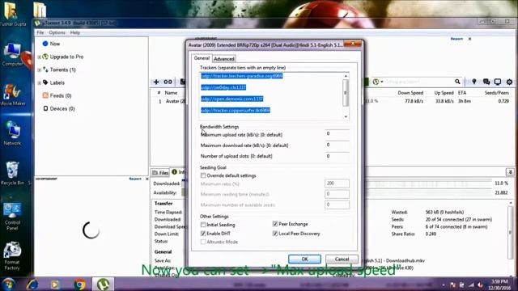
Task: Click the monitor devices icon in toolbar
Action: click(498, 82)
